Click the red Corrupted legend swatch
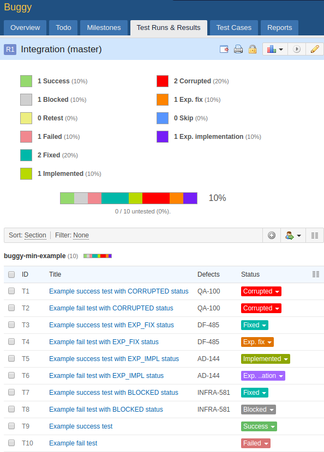The width and height of the screenshot is (324, 452). (163, 81)
